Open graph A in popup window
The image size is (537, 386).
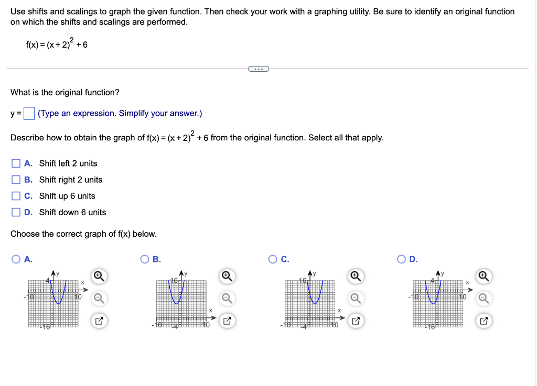[x=99, y=321]
